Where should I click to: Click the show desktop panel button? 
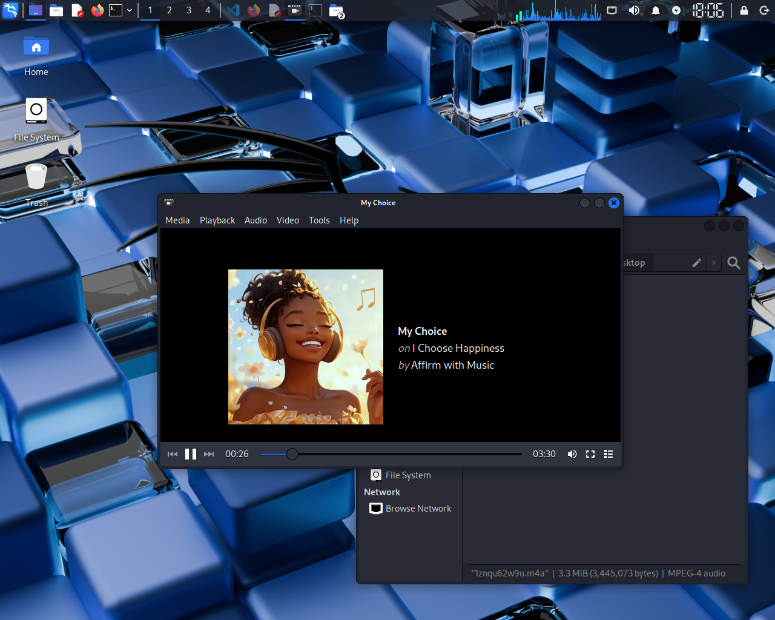(x=36, y=10)
